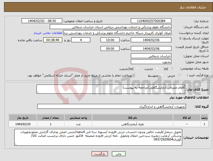
Task: Click the بازگشت back button
Action: click(x=100, y=154)
